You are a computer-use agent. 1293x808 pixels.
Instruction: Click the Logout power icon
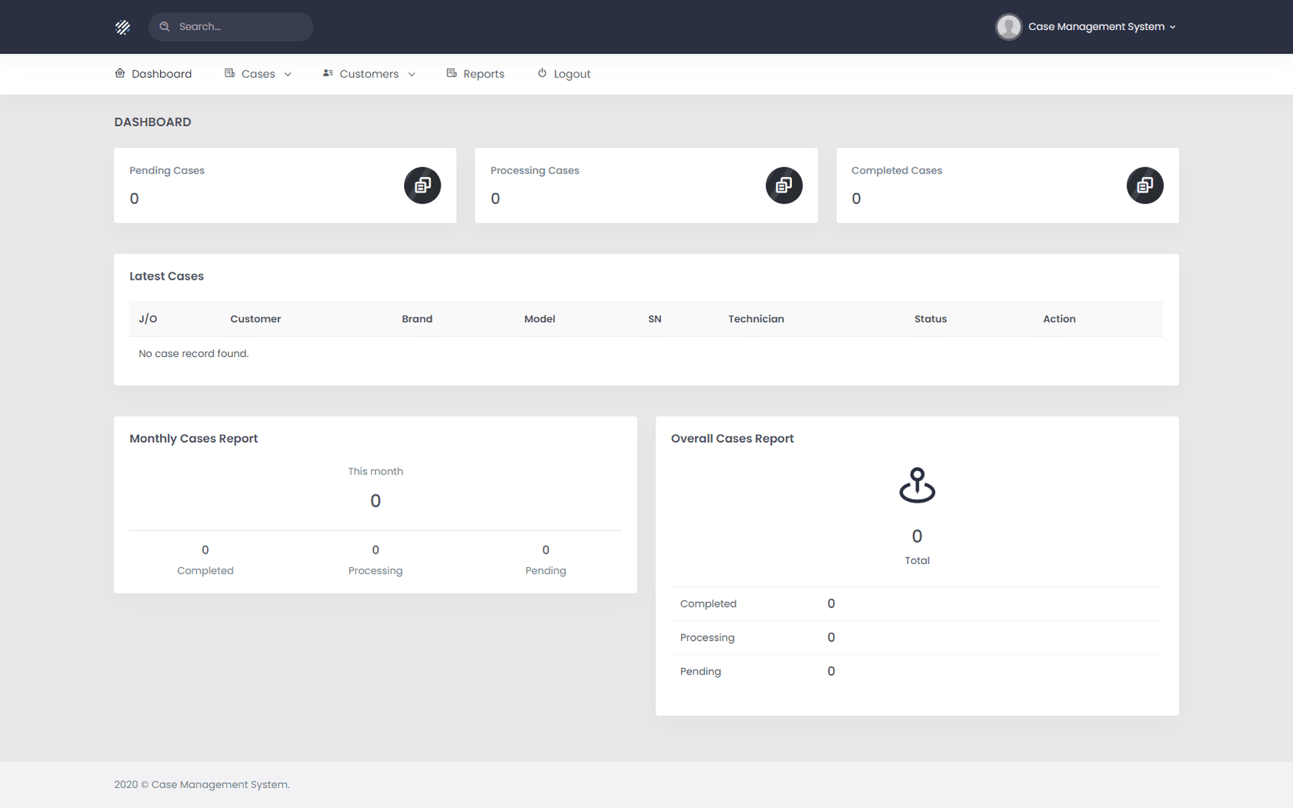click(542, 74)
